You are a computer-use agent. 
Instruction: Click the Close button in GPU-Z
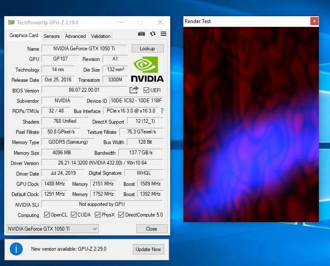click(152, 228)
